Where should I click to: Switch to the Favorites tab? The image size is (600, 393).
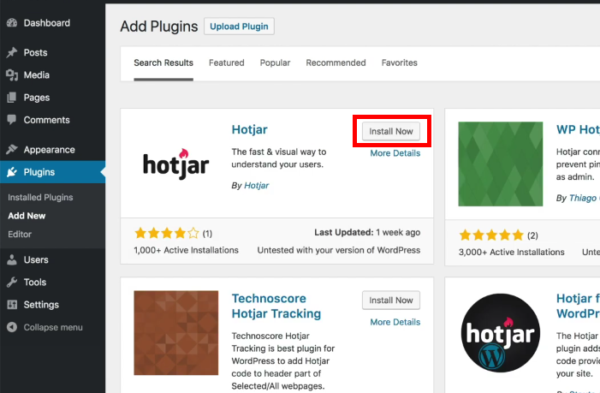(400, 63)
